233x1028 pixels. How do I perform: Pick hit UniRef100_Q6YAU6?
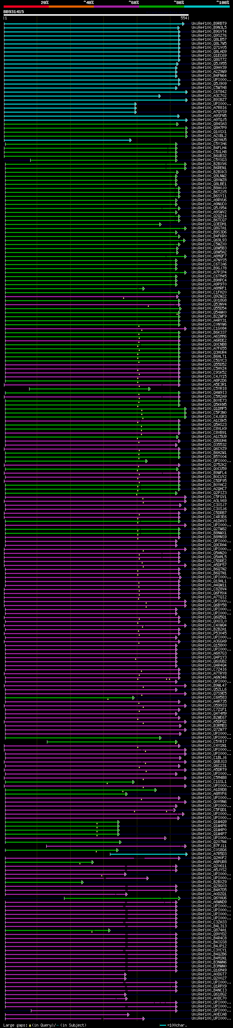pos(209,898)
